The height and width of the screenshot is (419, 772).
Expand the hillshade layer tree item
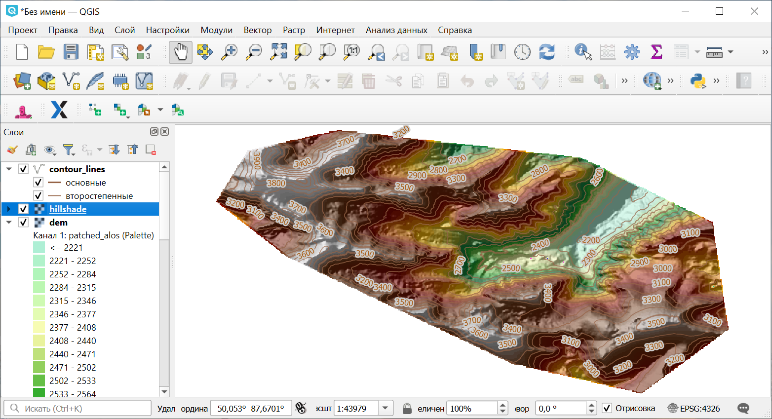click(x=9, y=209)
